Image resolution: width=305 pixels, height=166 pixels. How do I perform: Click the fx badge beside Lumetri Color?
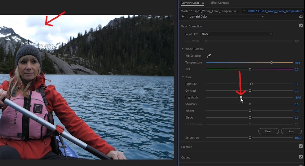coord(183,16)
